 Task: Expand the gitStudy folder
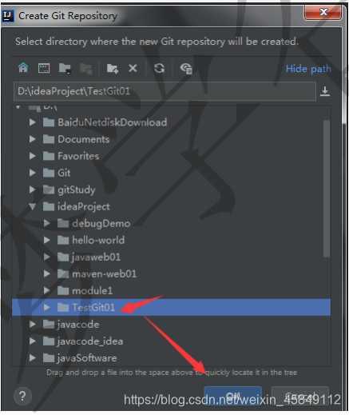(33, 190)
